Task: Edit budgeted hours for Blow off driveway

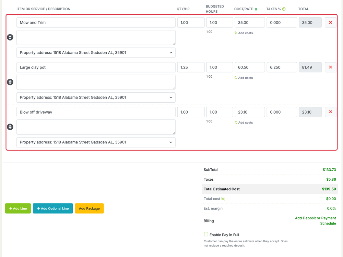Action: pyautogui.click(x=220, y=112)
